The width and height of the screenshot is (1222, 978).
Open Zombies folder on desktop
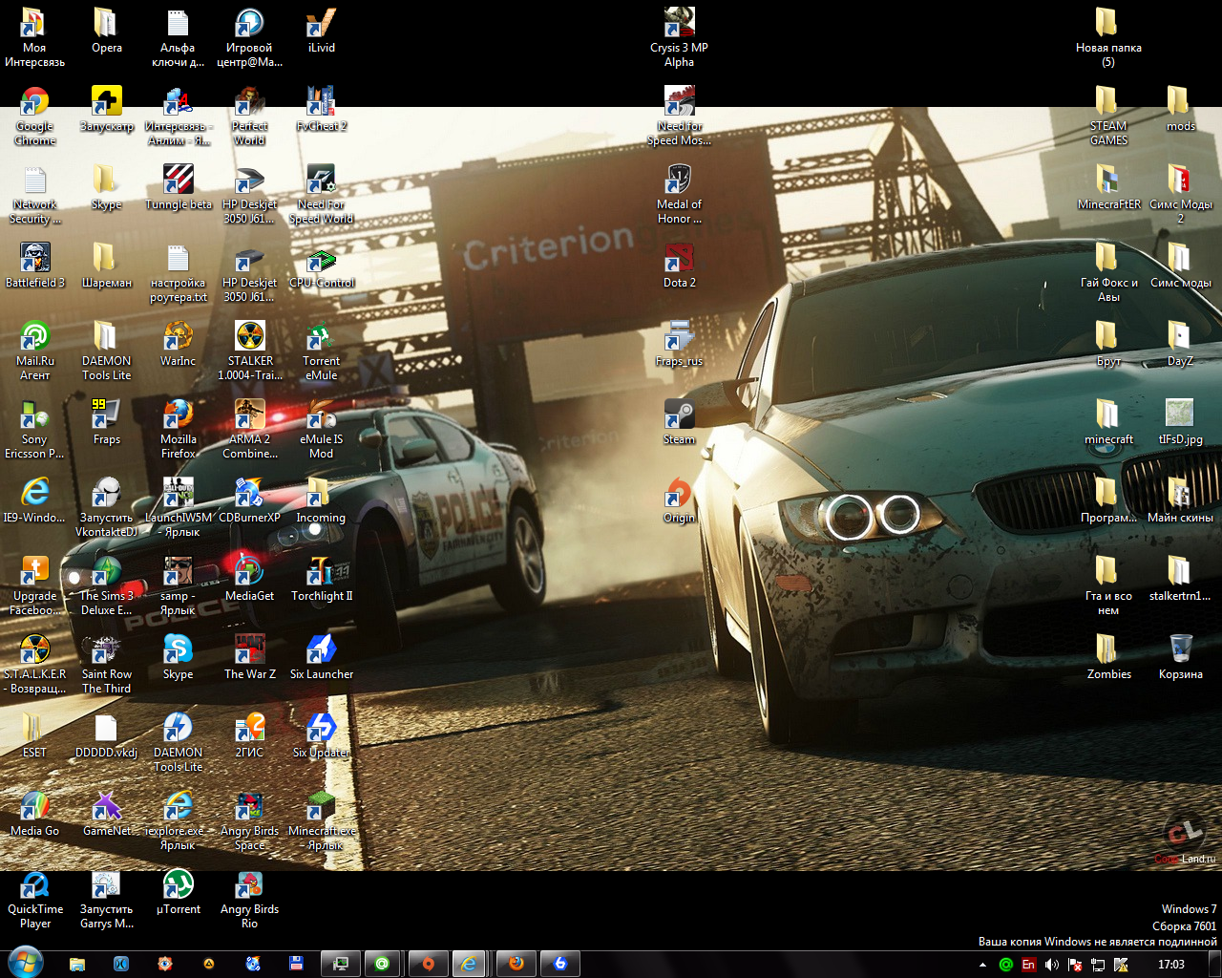coord(1108,649)
